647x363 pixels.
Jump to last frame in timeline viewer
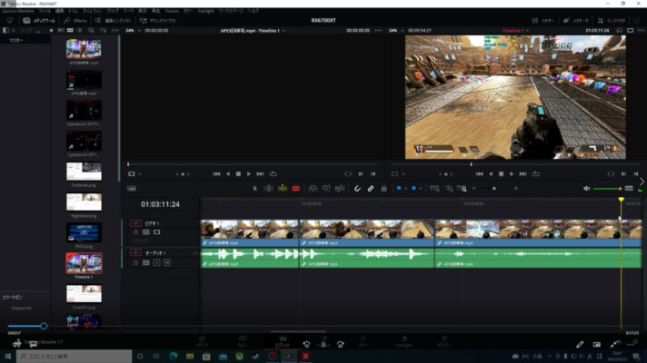(x=523, y=174)
